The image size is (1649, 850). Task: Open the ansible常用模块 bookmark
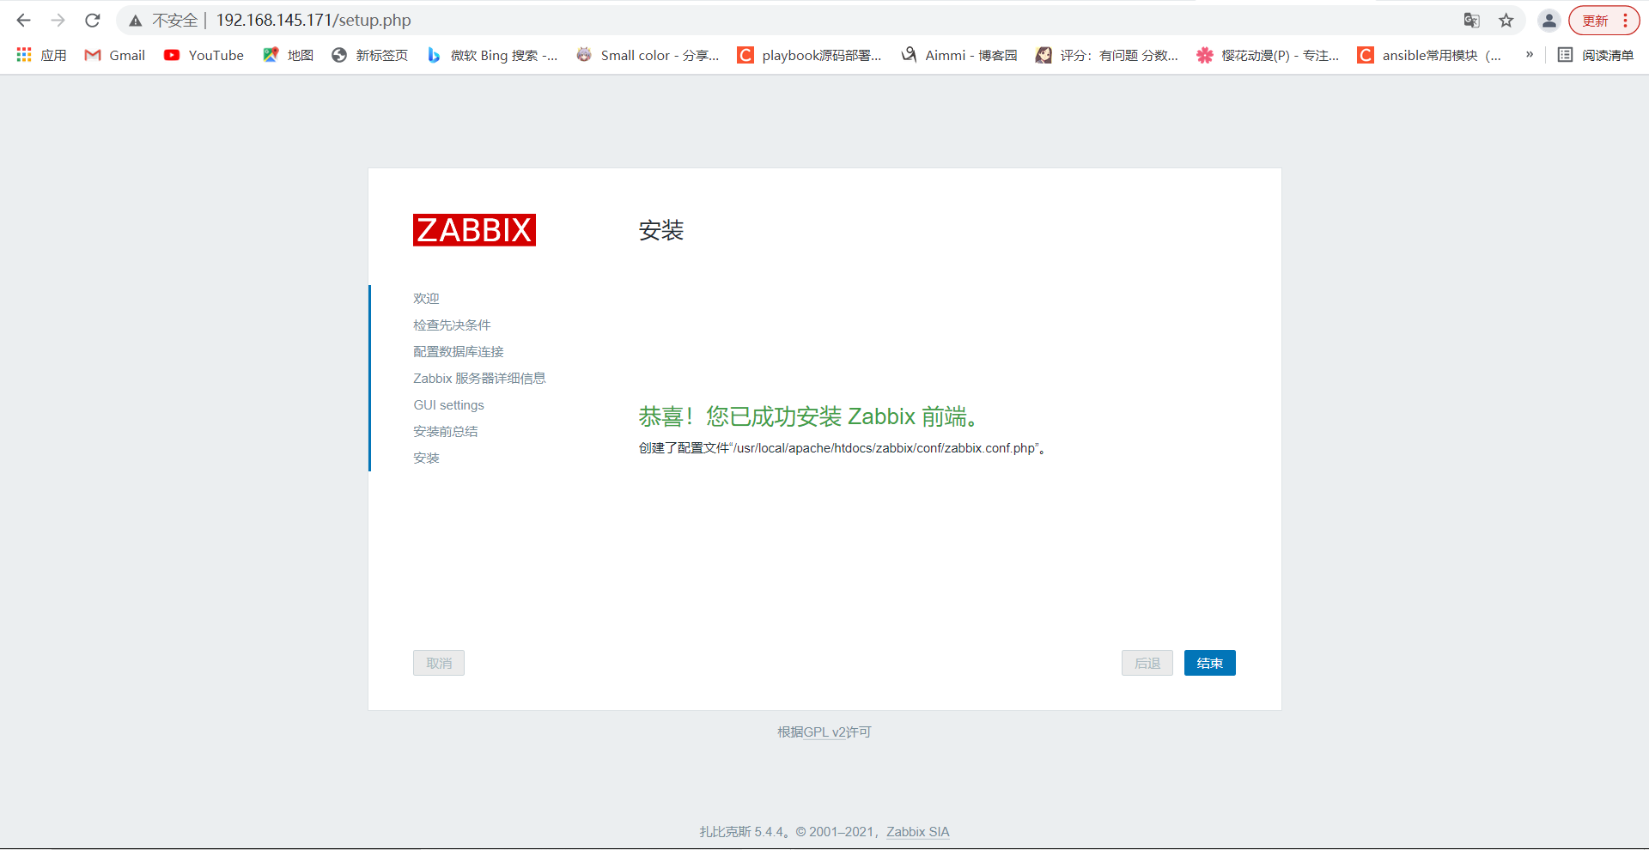tap(1430, 55)
